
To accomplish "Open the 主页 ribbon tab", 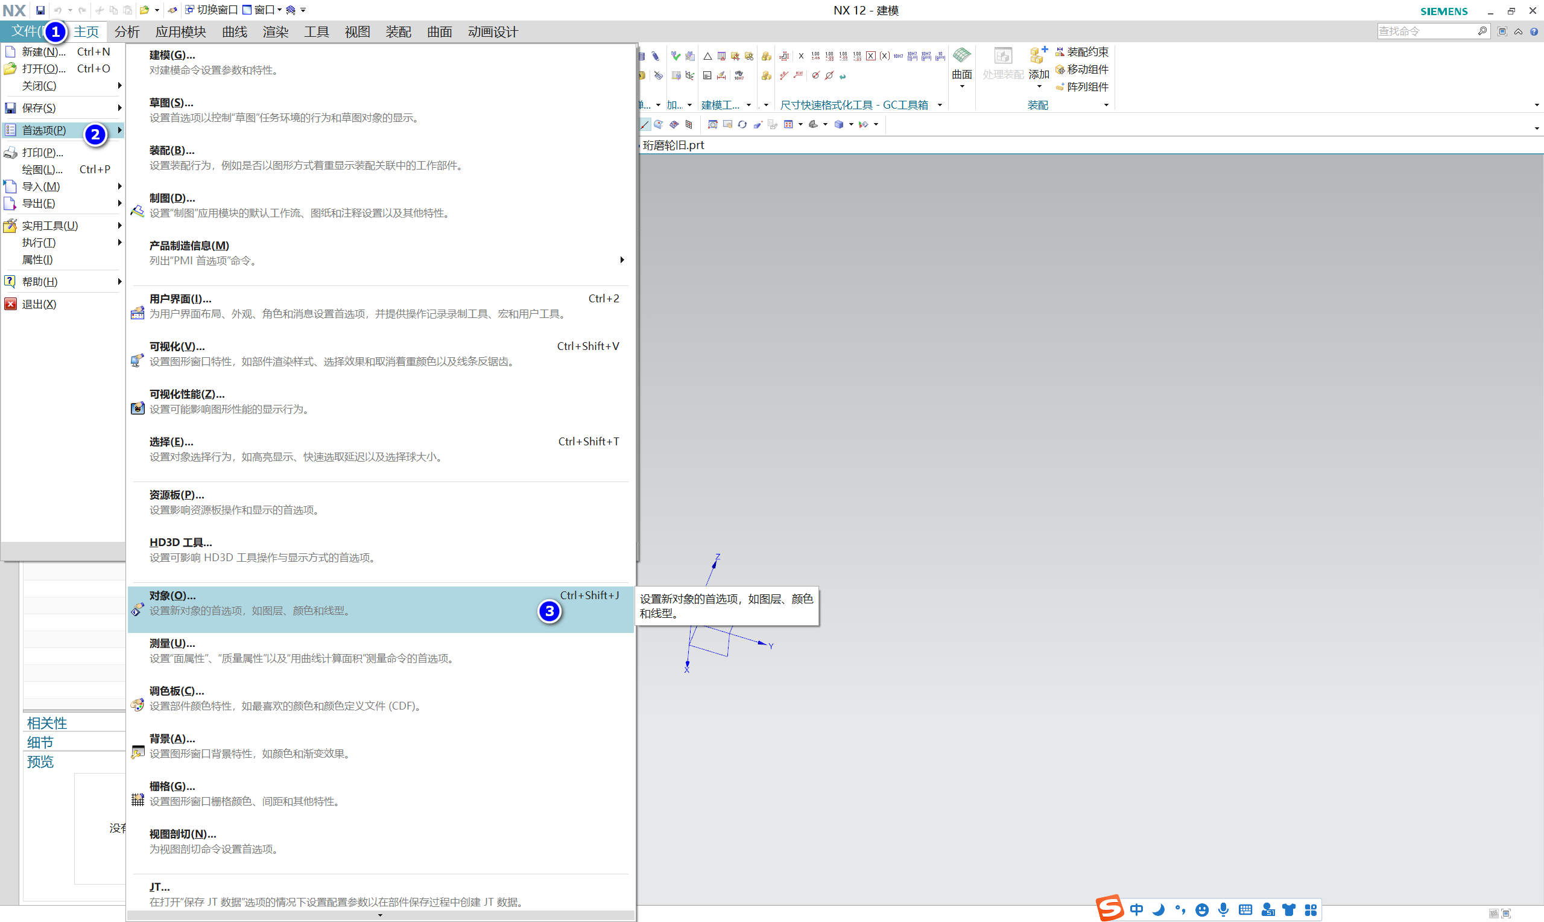I will click(86, 32).
